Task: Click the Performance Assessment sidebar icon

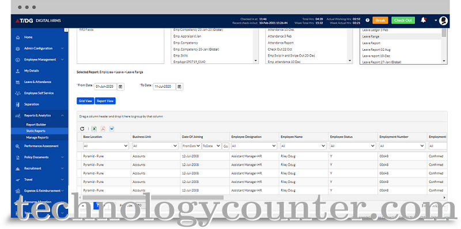Action: pos(18,146)
